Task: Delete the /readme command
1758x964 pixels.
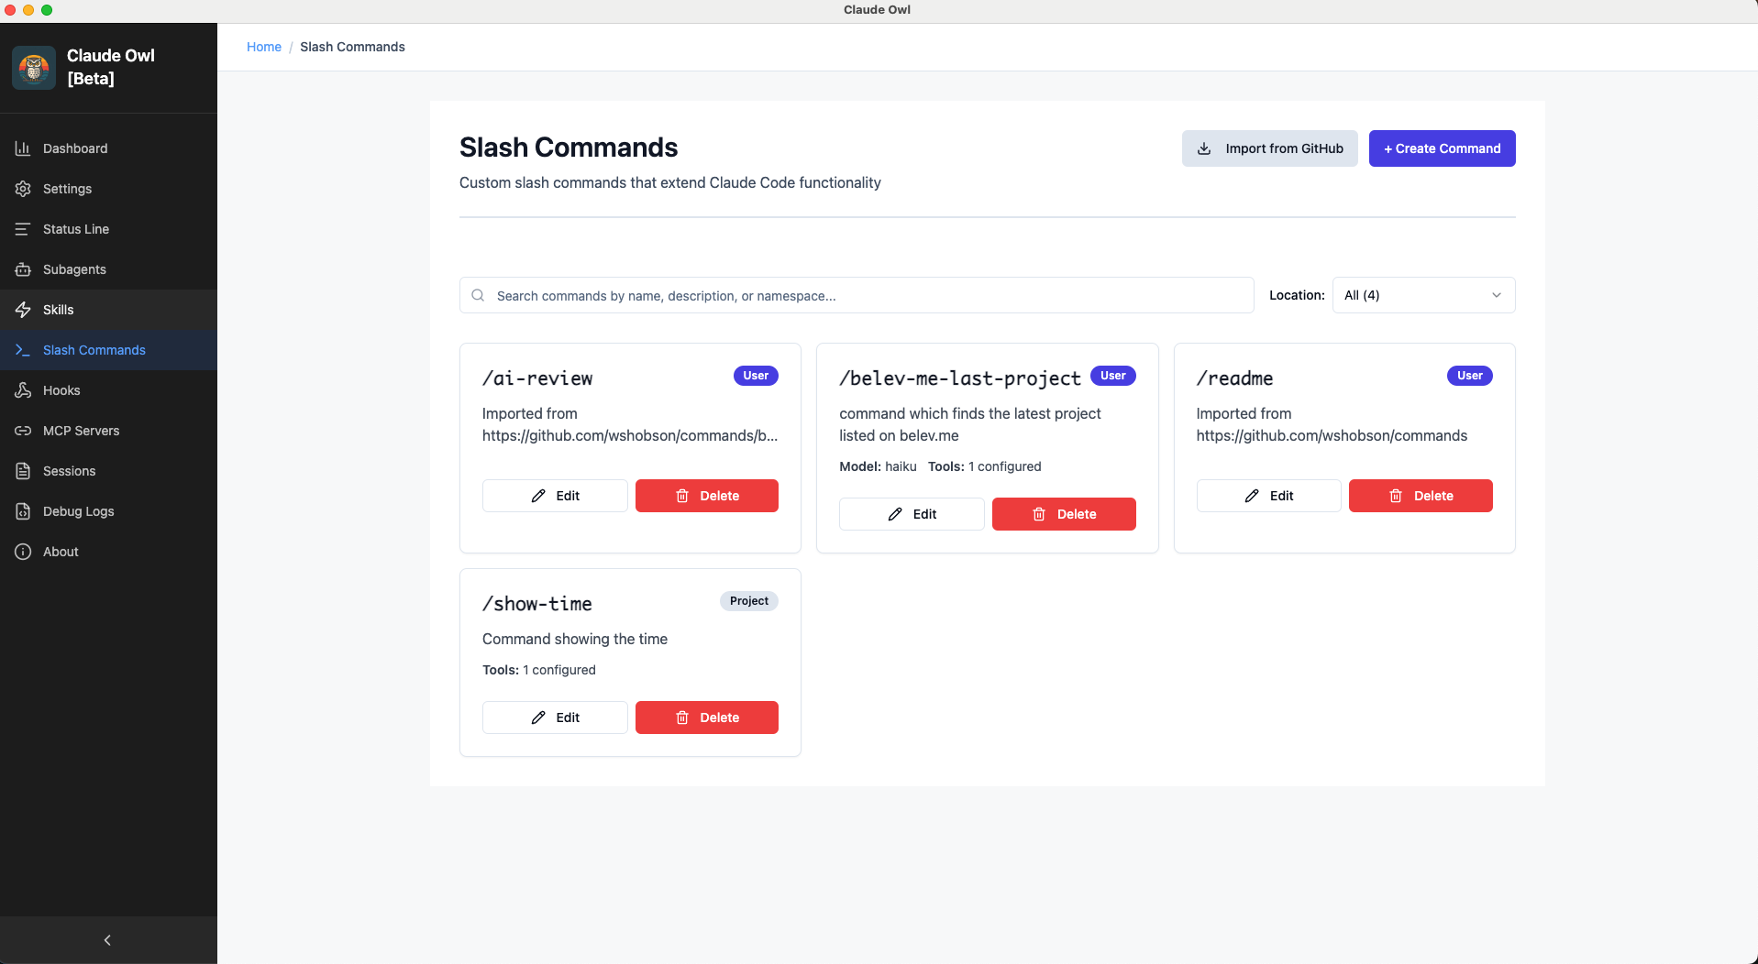Action: point(1421,496)
